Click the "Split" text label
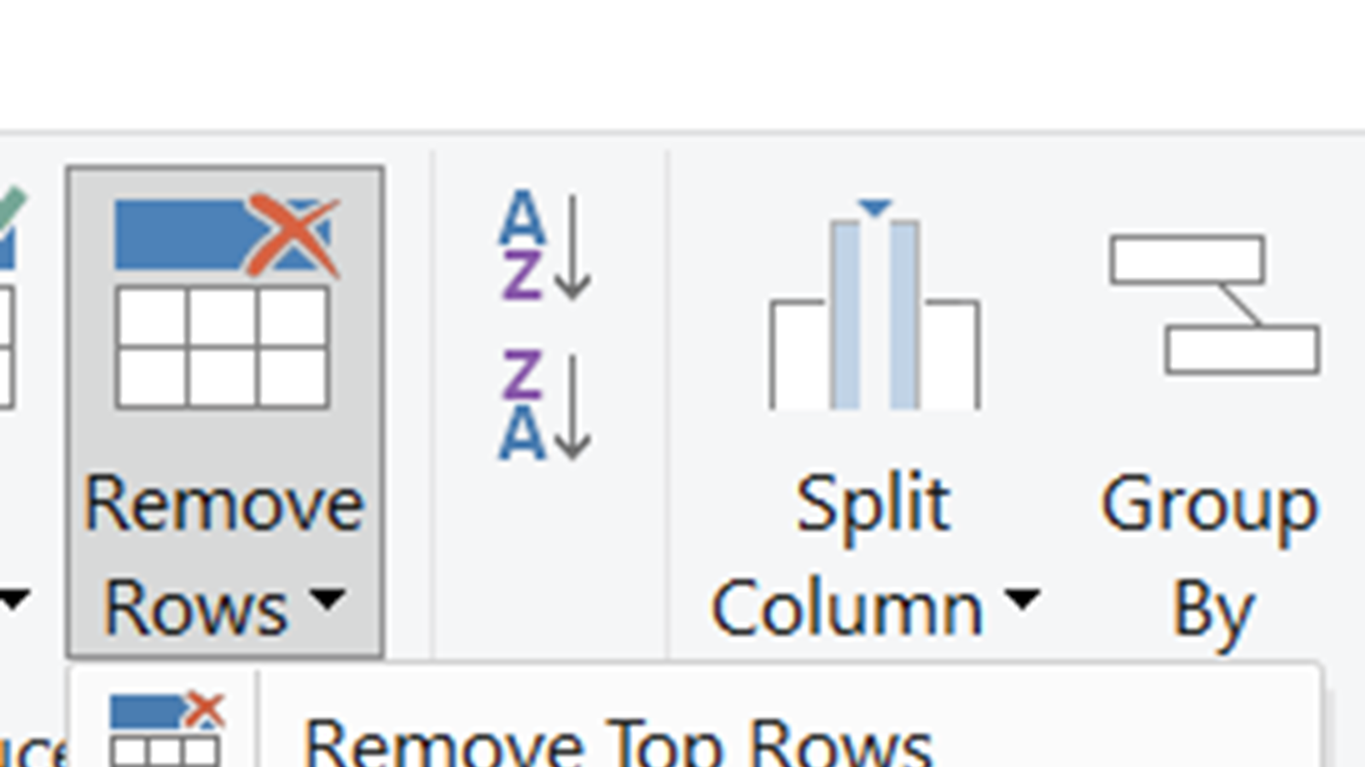 (x=873, y=505)
